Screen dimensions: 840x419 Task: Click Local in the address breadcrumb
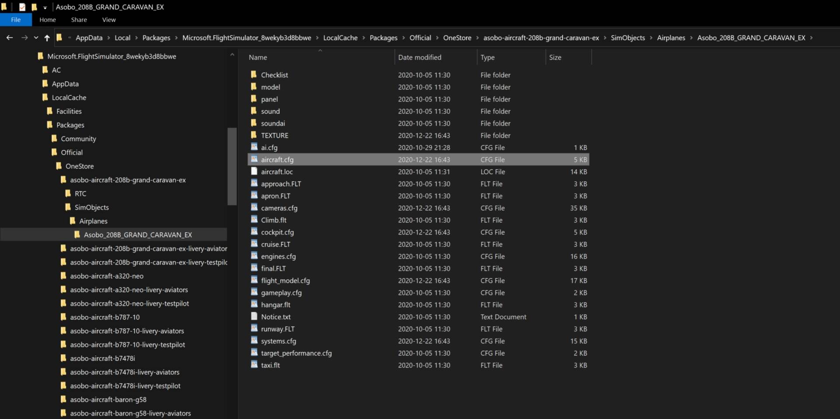(122, 38)
